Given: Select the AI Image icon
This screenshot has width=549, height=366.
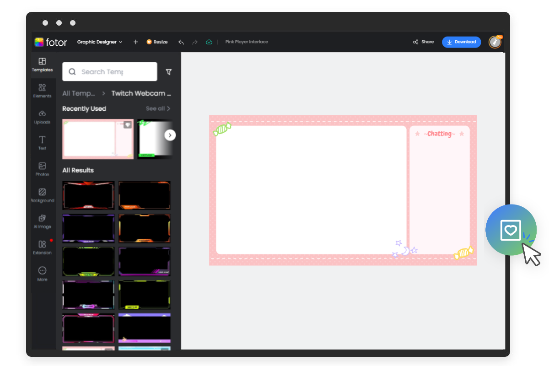Looking at the screenshot, I should [42, 221].
